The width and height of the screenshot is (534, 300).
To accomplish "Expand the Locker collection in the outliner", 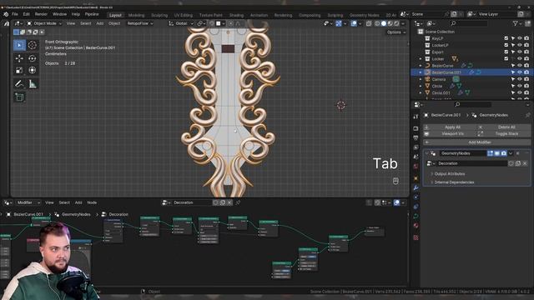I will pos(421,59).
